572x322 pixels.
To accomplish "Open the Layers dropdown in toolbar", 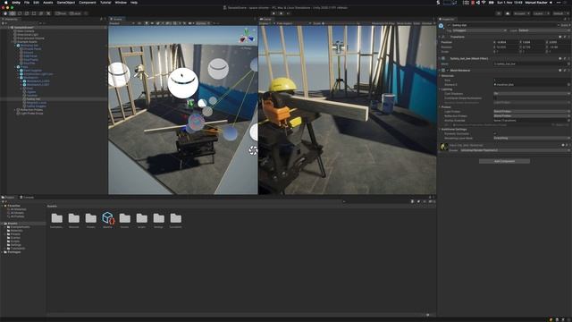I will 541,13.
